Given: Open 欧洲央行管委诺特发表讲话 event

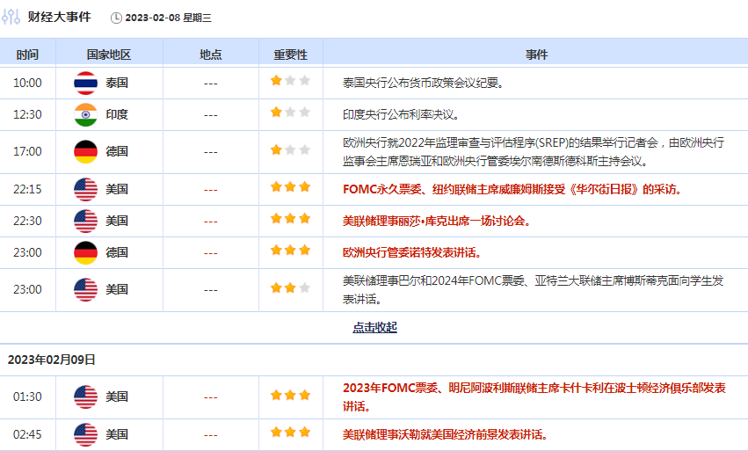Looking at the screenshot, I should (411, 252).
